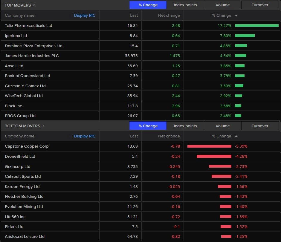The image size is (281, 242).
Task: Toggle Display RIC in Bottom Movers
Action: (x=85, y=136)
